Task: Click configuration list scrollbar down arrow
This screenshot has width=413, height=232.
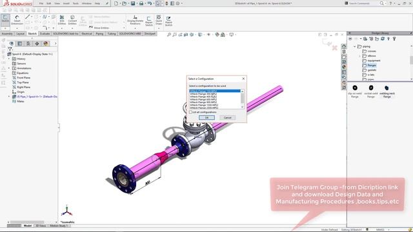Action: [243, 107]
